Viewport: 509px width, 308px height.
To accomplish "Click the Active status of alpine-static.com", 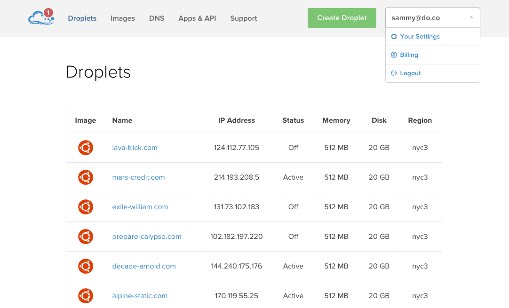I will [293, 296].
